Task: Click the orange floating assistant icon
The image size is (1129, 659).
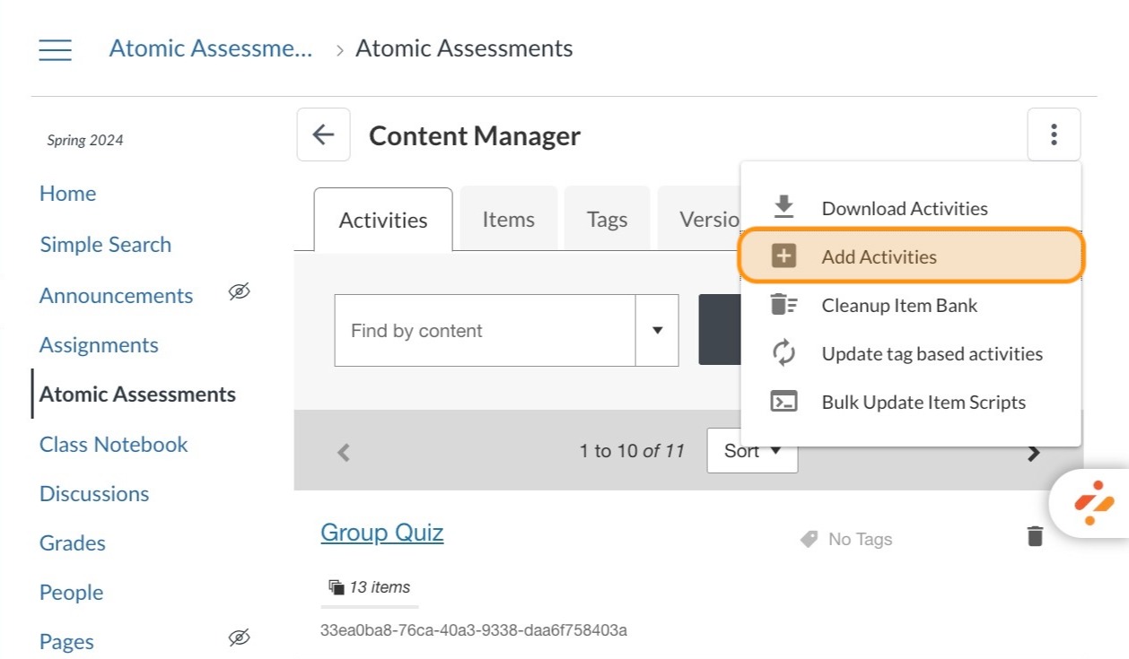Action: click(1093, 502)
